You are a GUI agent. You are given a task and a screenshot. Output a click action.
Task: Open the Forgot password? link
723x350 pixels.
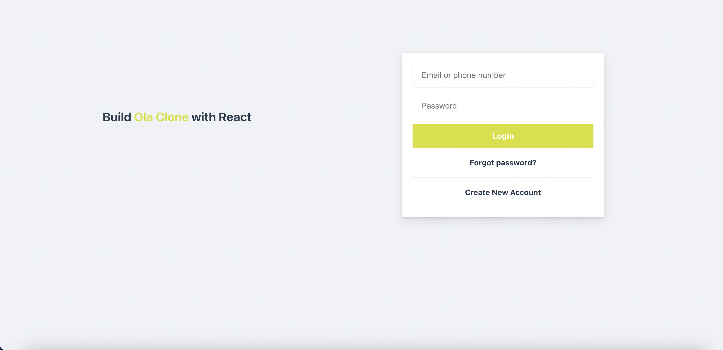point(503,163)
